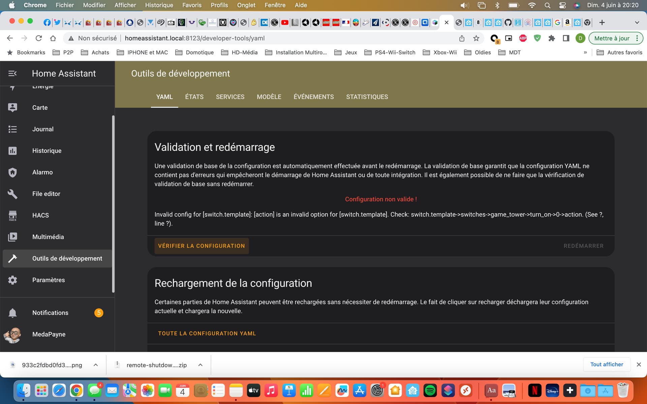The width and height of the screenshot is (647, 404).
Task: Open the 933c2fdbd0fd3 png downloaded file
Action: coord(52,365)
